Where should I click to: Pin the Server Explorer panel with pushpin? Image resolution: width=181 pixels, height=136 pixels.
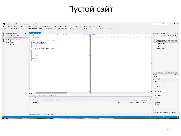click(25, 33)
